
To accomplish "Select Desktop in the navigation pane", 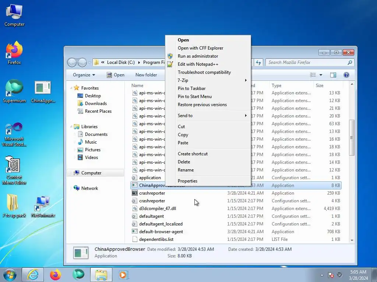I will point(89,96).
